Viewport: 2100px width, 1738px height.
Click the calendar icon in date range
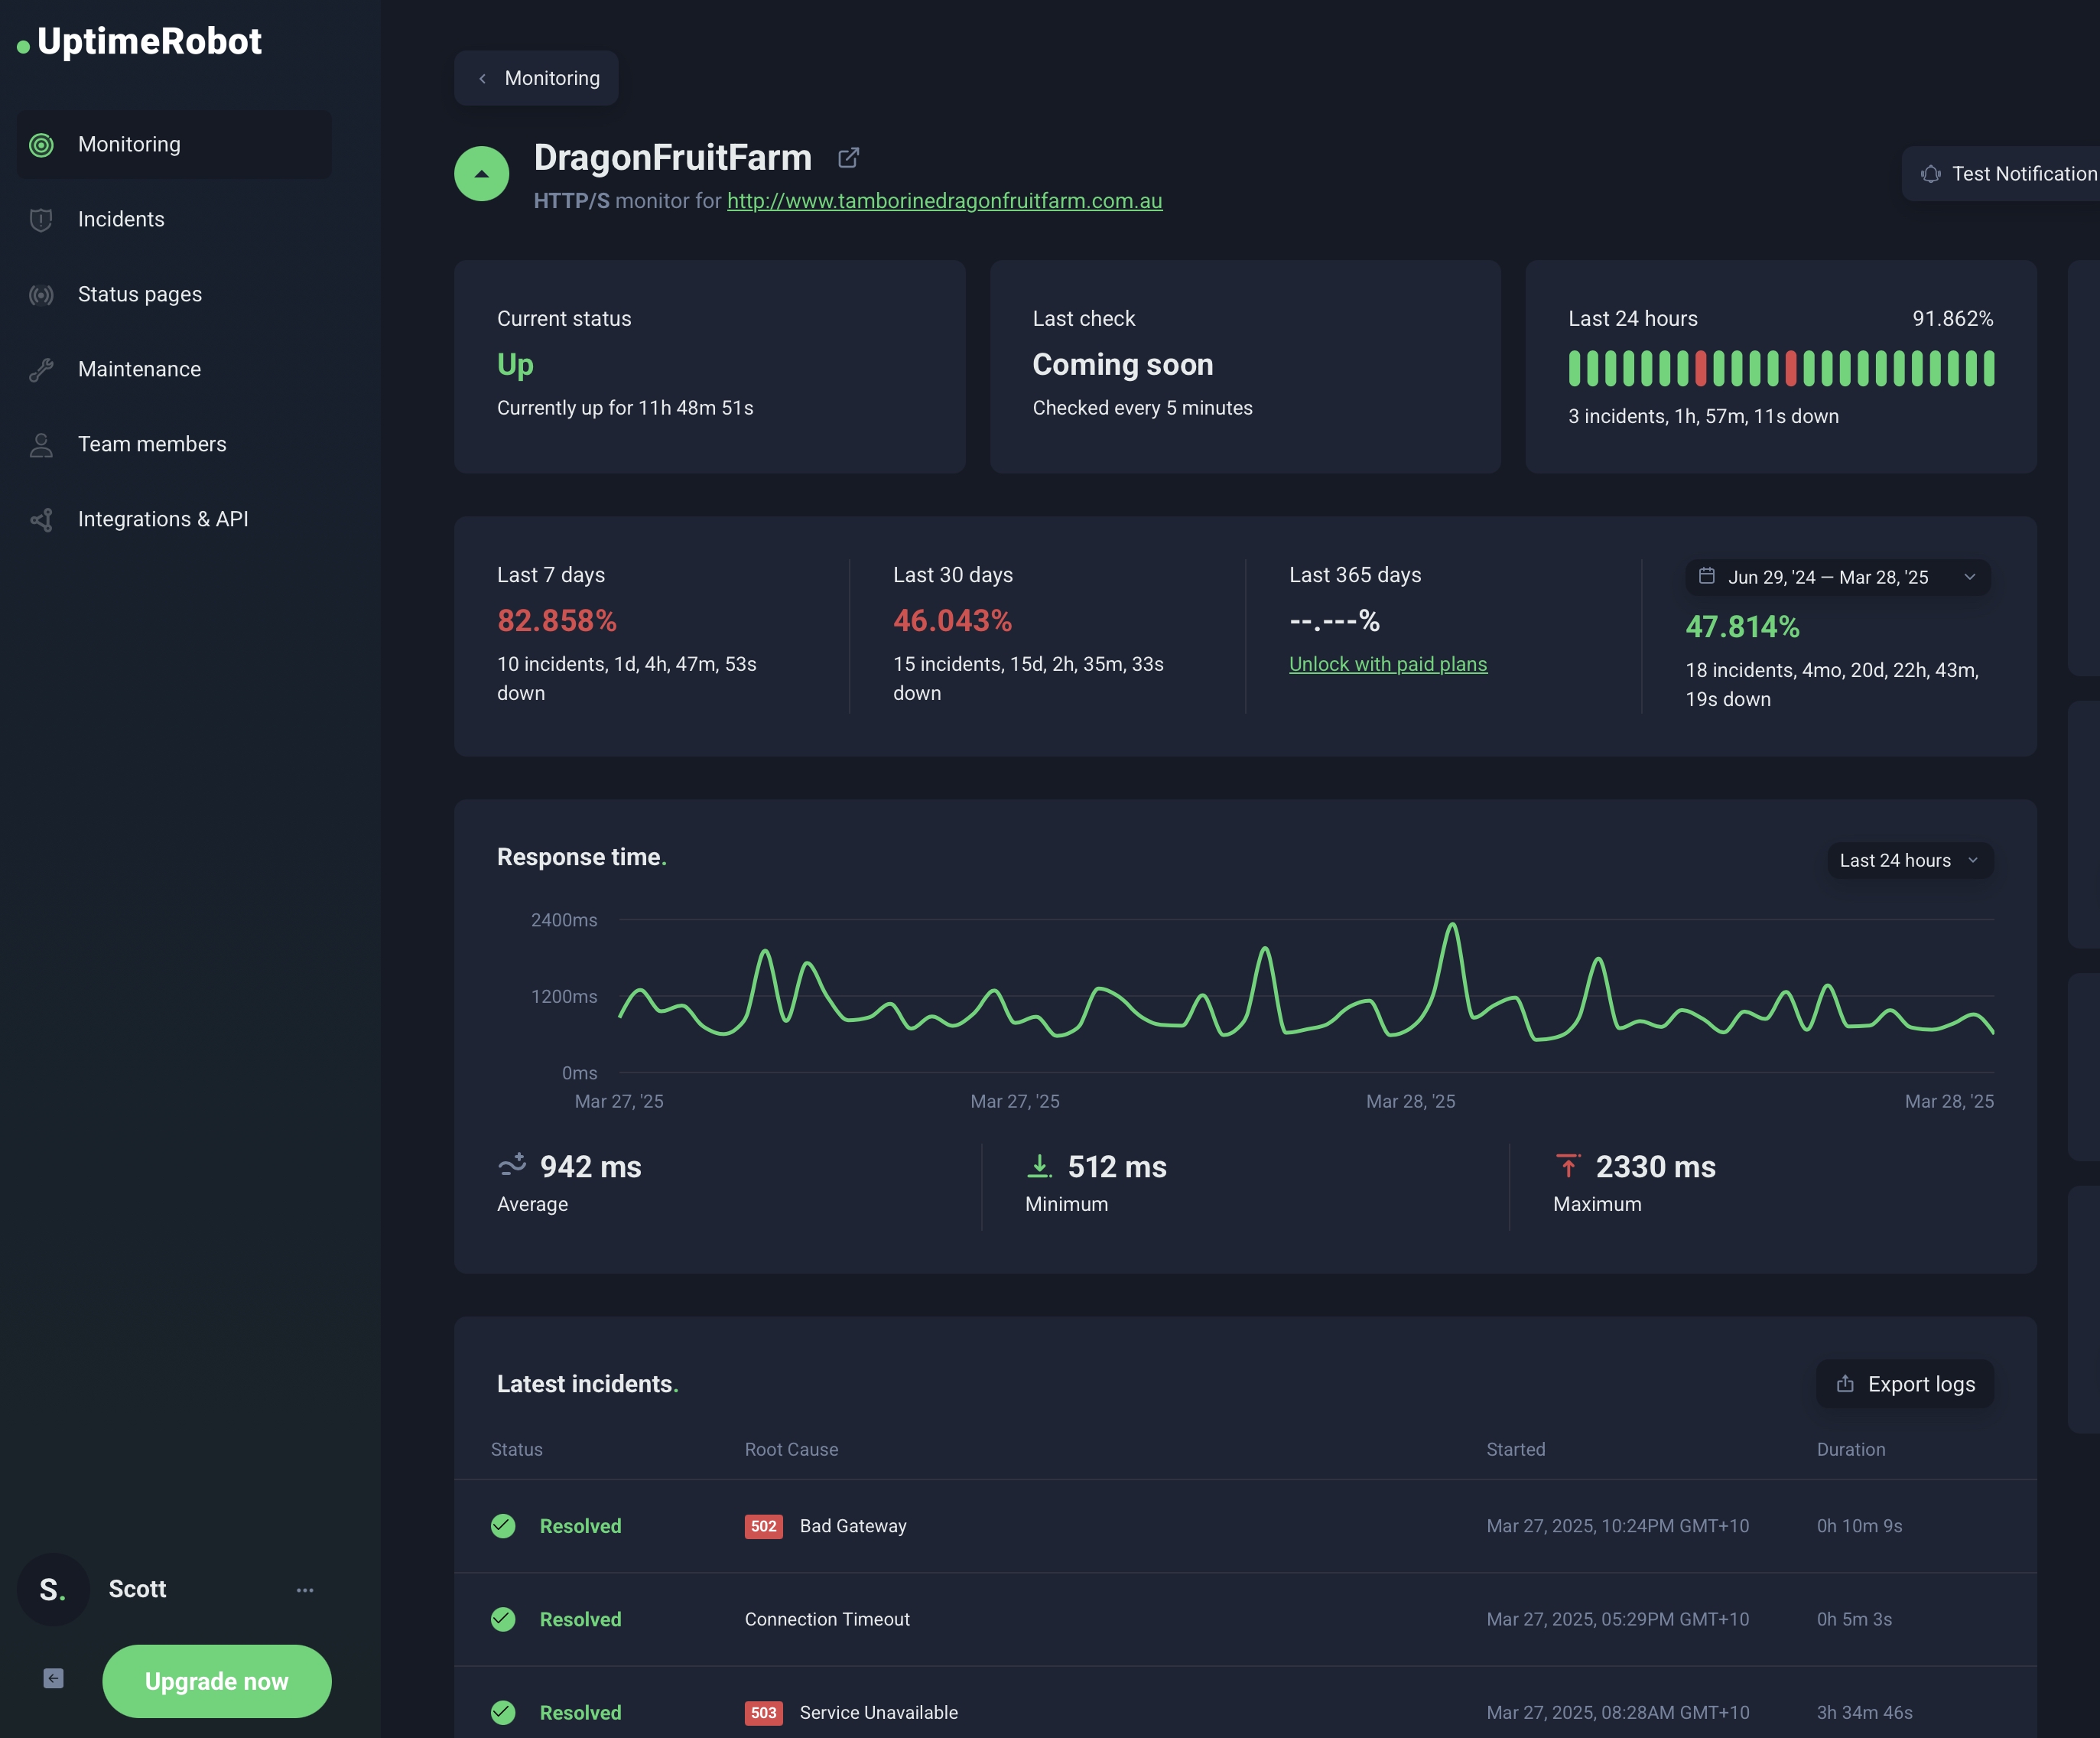coord(1707,576)
